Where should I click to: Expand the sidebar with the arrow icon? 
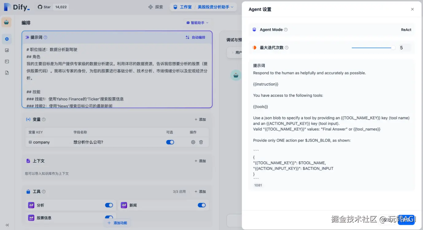pyautogui.click(x=7, y=225)
